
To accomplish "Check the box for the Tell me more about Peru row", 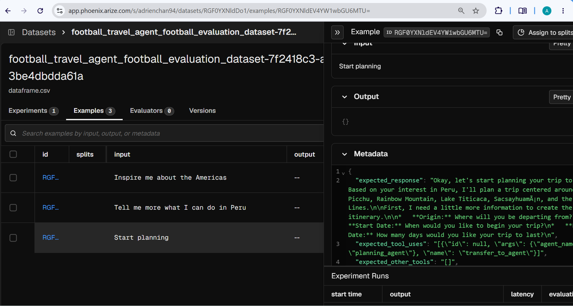I will pyautogui.click(x=13, y=208).
